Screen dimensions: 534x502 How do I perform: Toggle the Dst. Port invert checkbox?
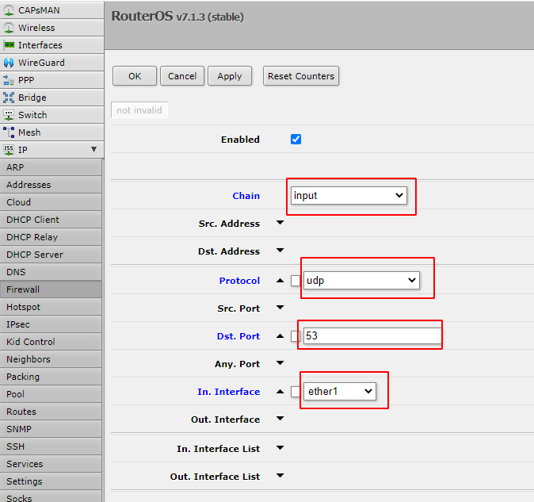296,336
